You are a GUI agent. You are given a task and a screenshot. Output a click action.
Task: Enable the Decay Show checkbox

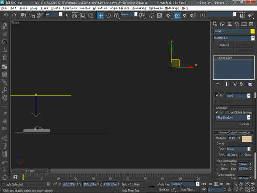(x=242, y=155)
